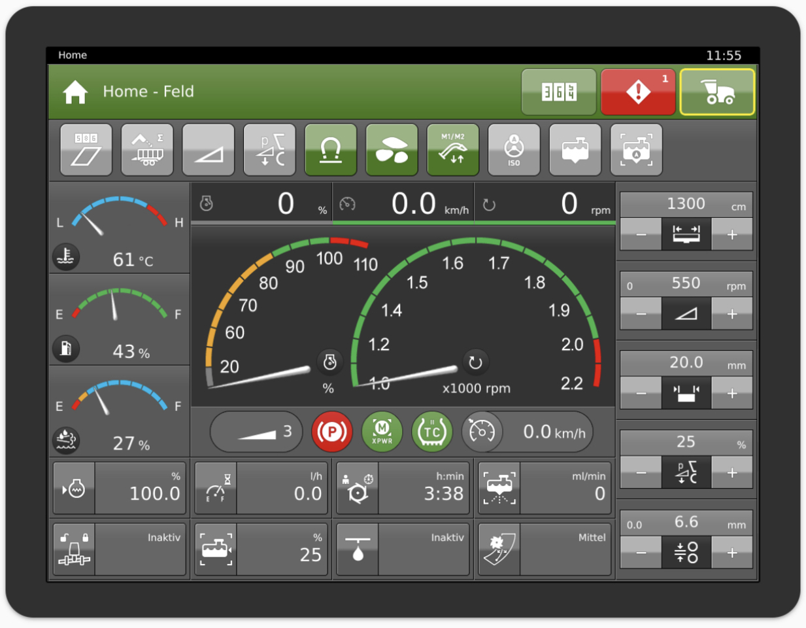Click the coolant temperature gauge icon
The width and height of the screenshot is (806, 628).
pos(67,256)
